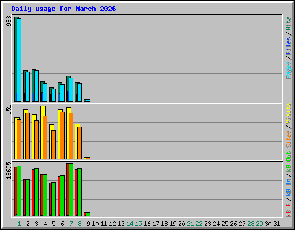The image size is (295, 230).
Task: Click day 9 on the x-axis
Action: [x=88, y=224]
